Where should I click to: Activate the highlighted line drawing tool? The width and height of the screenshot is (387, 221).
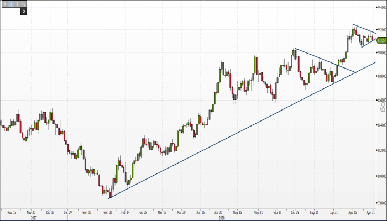click(10, 4)
